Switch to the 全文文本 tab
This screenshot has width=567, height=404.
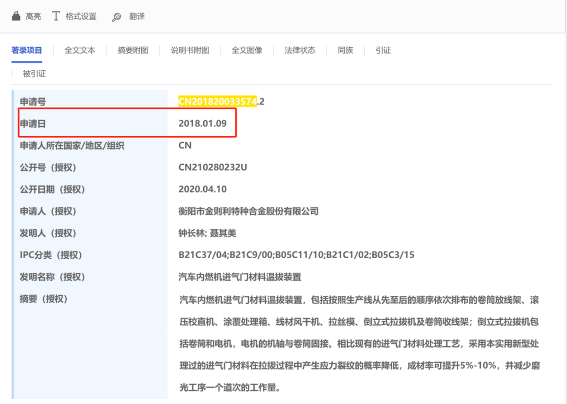tap(80, 50)
